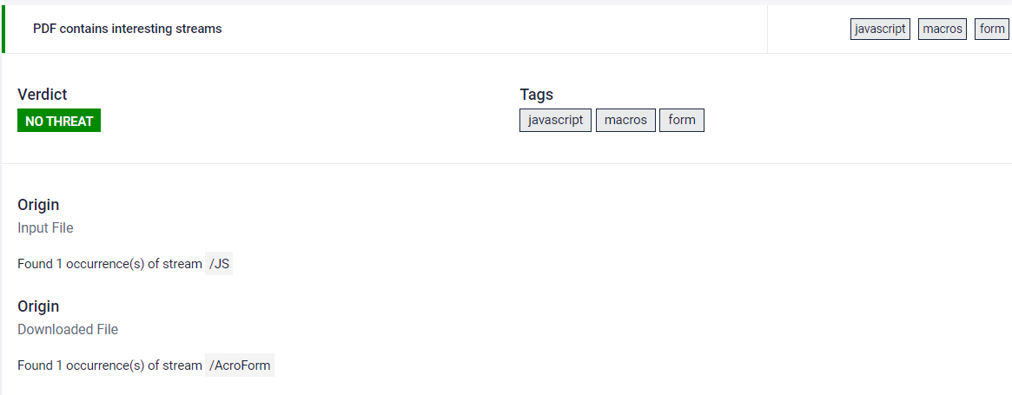Click the 'Found 1 occurrence(s)' text before /JS
1012x395 pixels.
[109, 264]
